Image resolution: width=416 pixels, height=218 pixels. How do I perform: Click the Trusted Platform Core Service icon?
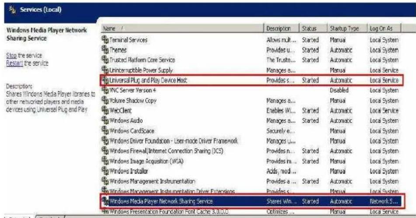coord(105,60)
